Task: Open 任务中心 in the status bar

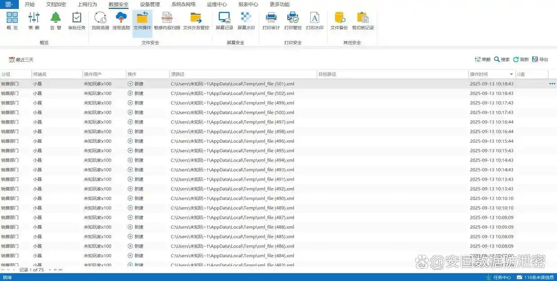Action: click(498, 277)
